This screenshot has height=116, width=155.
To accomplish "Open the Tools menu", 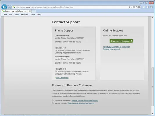I will (x=33, y=14).
